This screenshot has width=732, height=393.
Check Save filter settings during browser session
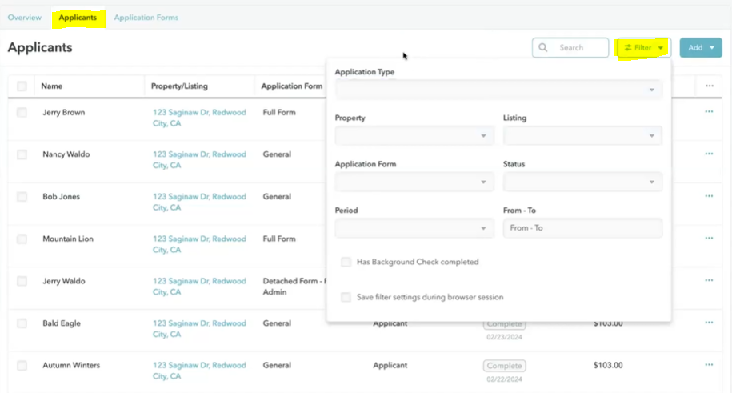346,297
